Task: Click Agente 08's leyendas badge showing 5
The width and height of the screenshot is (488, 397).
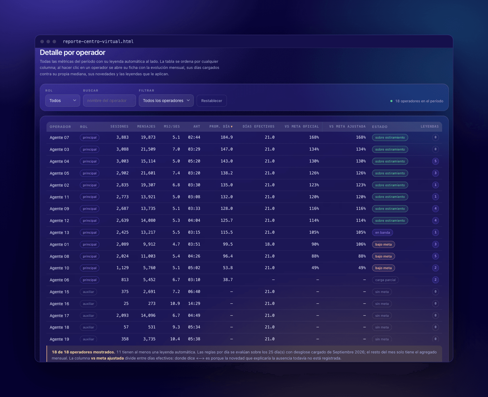Action: (435, 256)
